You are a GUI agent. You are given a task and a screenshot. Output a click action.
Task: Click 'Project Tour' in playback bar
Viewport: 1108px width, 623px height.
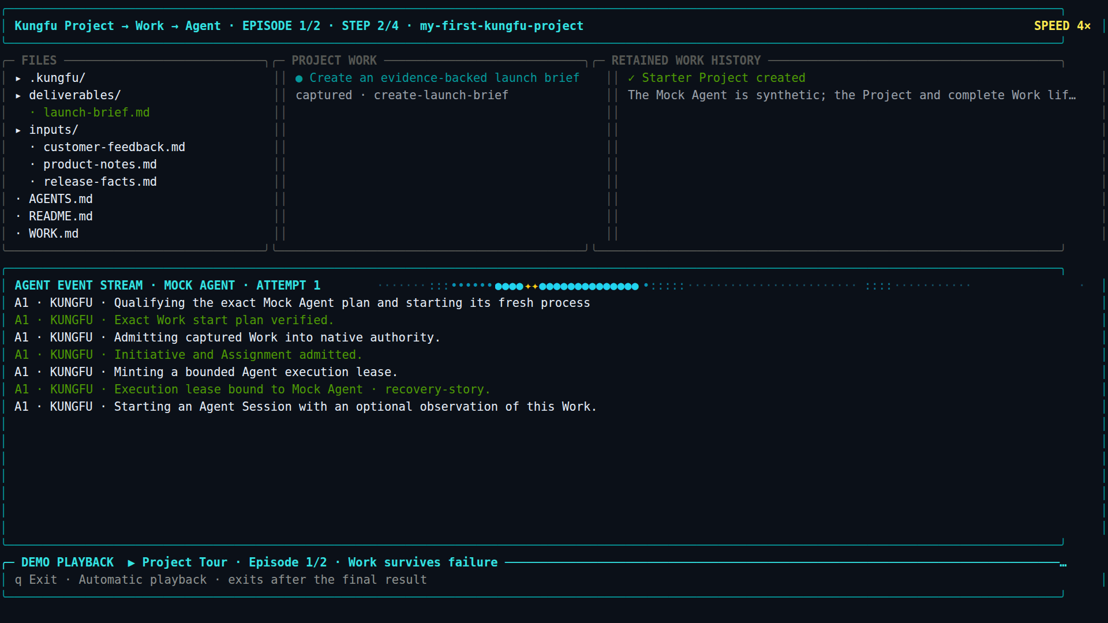coord(185,562)
